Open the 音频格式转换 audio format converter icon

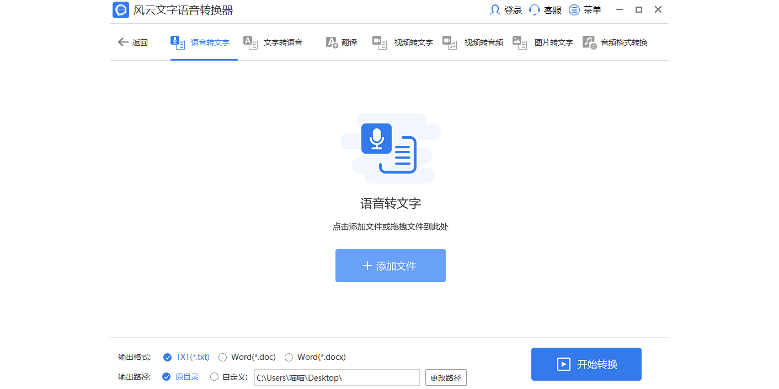589,42
